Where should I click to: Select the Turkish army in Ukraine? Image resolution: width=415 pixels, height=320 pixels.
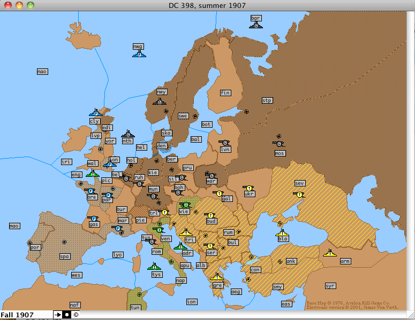click(249, 188)
